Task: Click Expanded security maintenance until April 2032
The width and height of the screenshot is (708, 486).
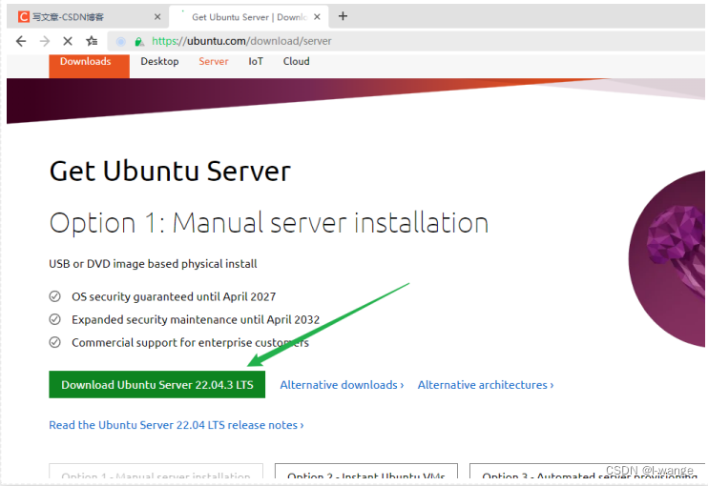Action: [196, 319]
